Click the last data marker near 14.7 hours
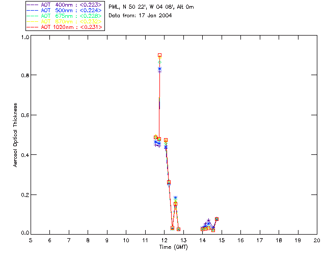The height and width of the screenshot is (260, 326). click(x=216, y=219)
